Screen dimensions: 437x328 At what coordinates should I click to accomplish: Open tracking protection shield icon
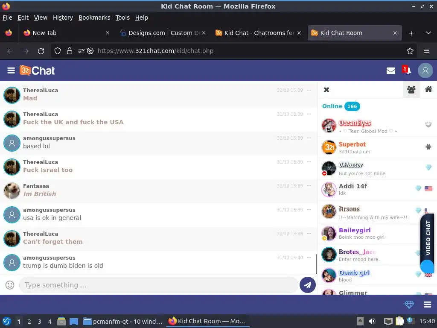(x=58, y=51)
